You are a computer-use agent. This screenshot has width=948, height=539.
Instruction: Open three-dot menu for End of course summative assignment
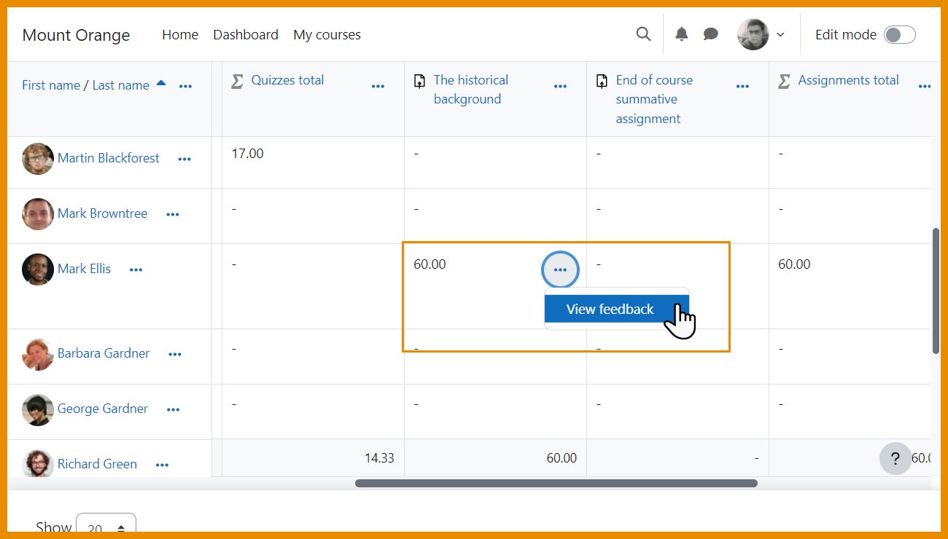click(x=742, y=86)
